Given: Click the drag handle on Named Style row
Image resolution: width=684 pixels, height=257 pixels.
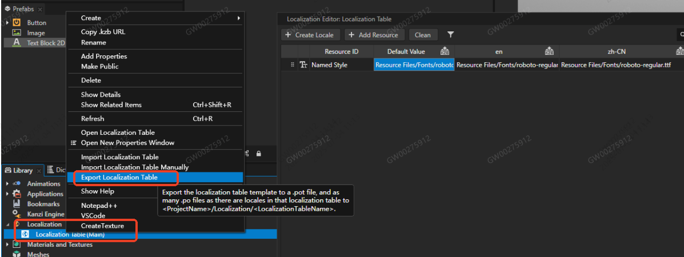Looking at the screenshot, I should [293, 65].
